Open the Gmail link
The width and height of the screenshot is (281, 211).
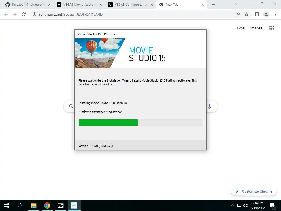coord(241,28)
